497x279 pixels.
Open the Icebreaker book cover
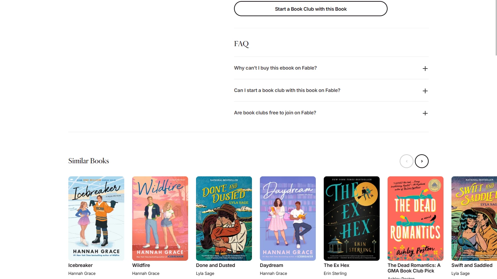click(x=96, y=218)
